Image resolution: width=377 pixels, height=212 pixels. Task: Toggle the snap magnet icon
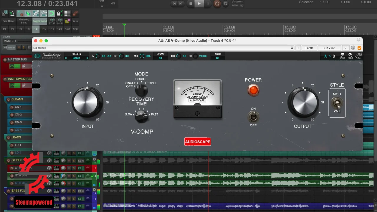[52, 13]
